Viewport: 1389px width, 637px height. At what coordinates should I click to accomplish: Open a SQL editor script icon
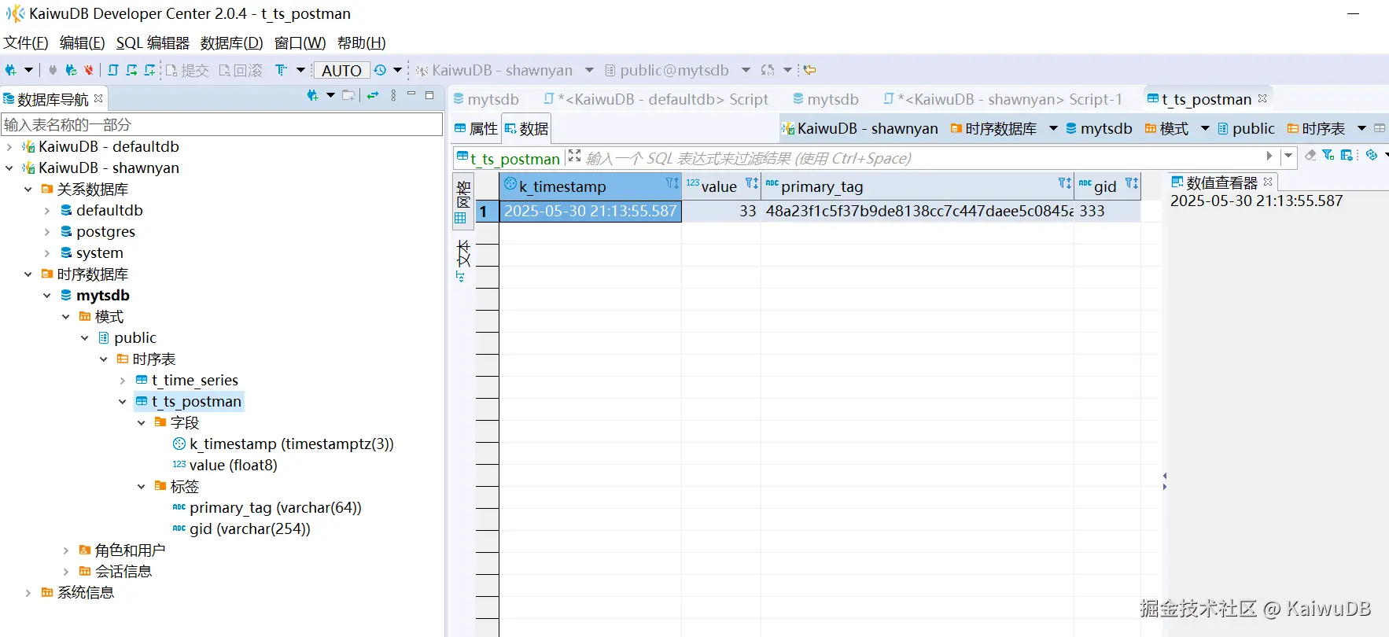tap(113, 70)
